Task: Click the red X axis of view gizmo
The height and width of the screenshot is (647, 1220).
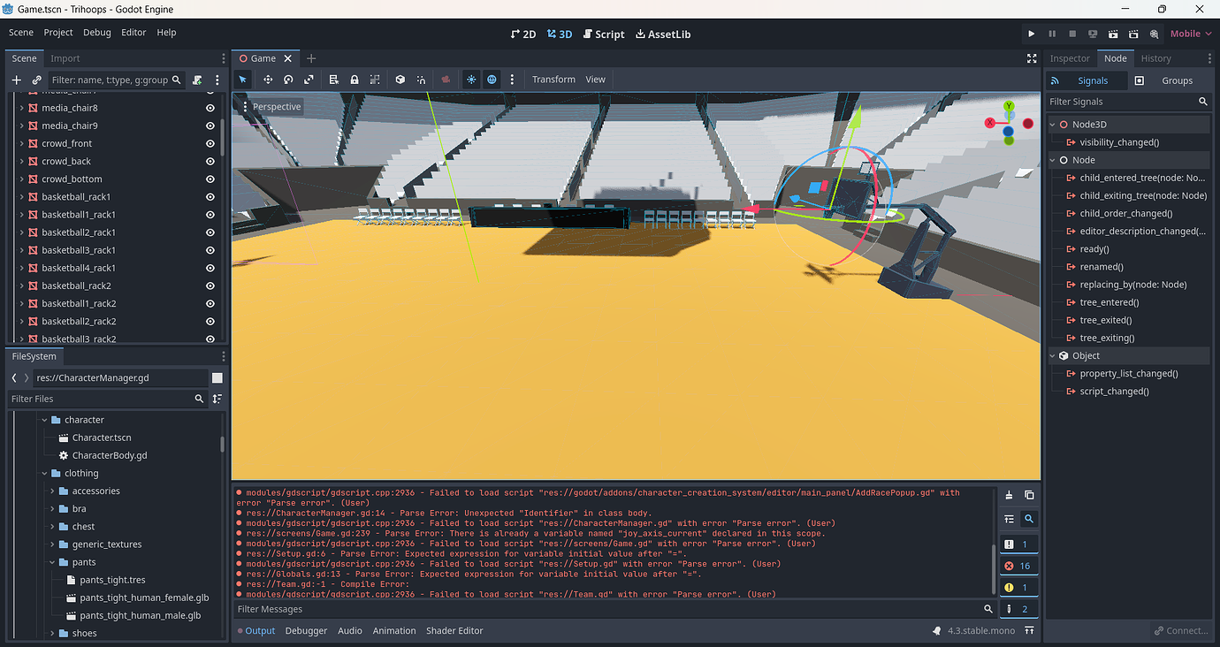Action: 990,123
